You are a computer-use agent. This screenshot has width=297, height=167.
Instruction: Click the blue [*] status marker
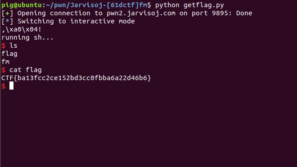[7, 21]
